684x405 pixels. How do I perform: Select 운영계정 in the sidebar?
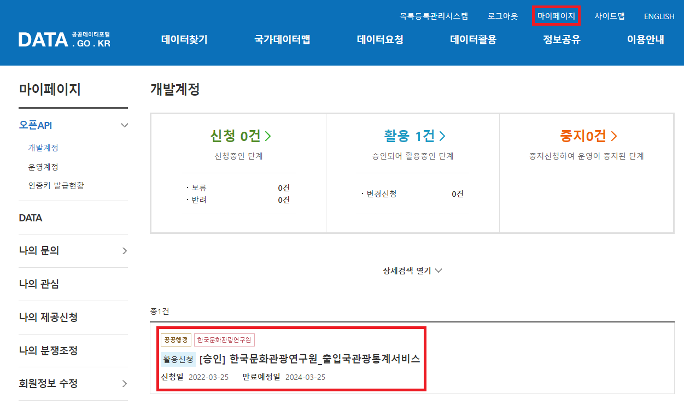tap(43, 167)
